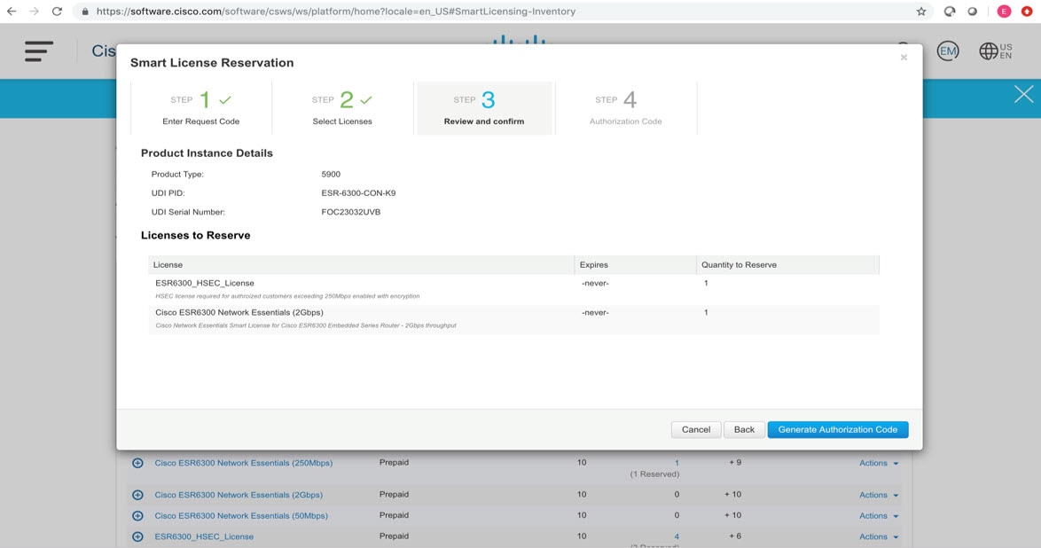Screen dimensions: 1041x548
Task: Open the EM user profile avatar
Action: coord(948,51)
